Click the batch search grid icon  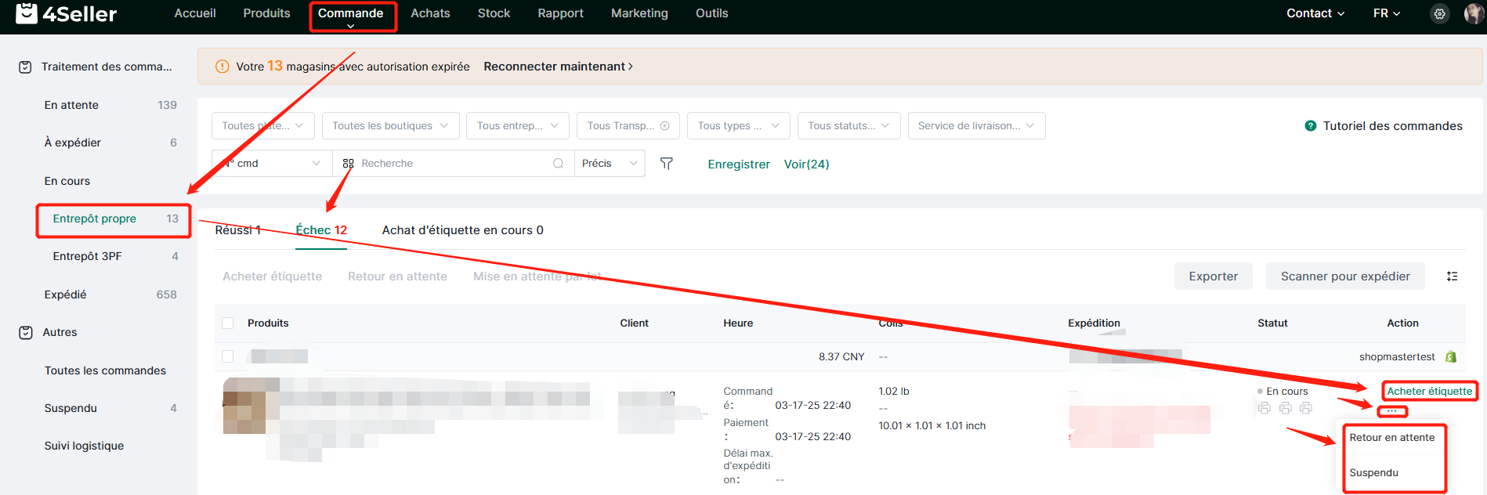(x=349, y=164)
